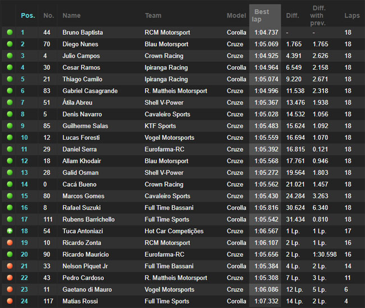The image size is (365, 308).
Task: Click the 14 Lp. diff value
Action: point(294,301)
